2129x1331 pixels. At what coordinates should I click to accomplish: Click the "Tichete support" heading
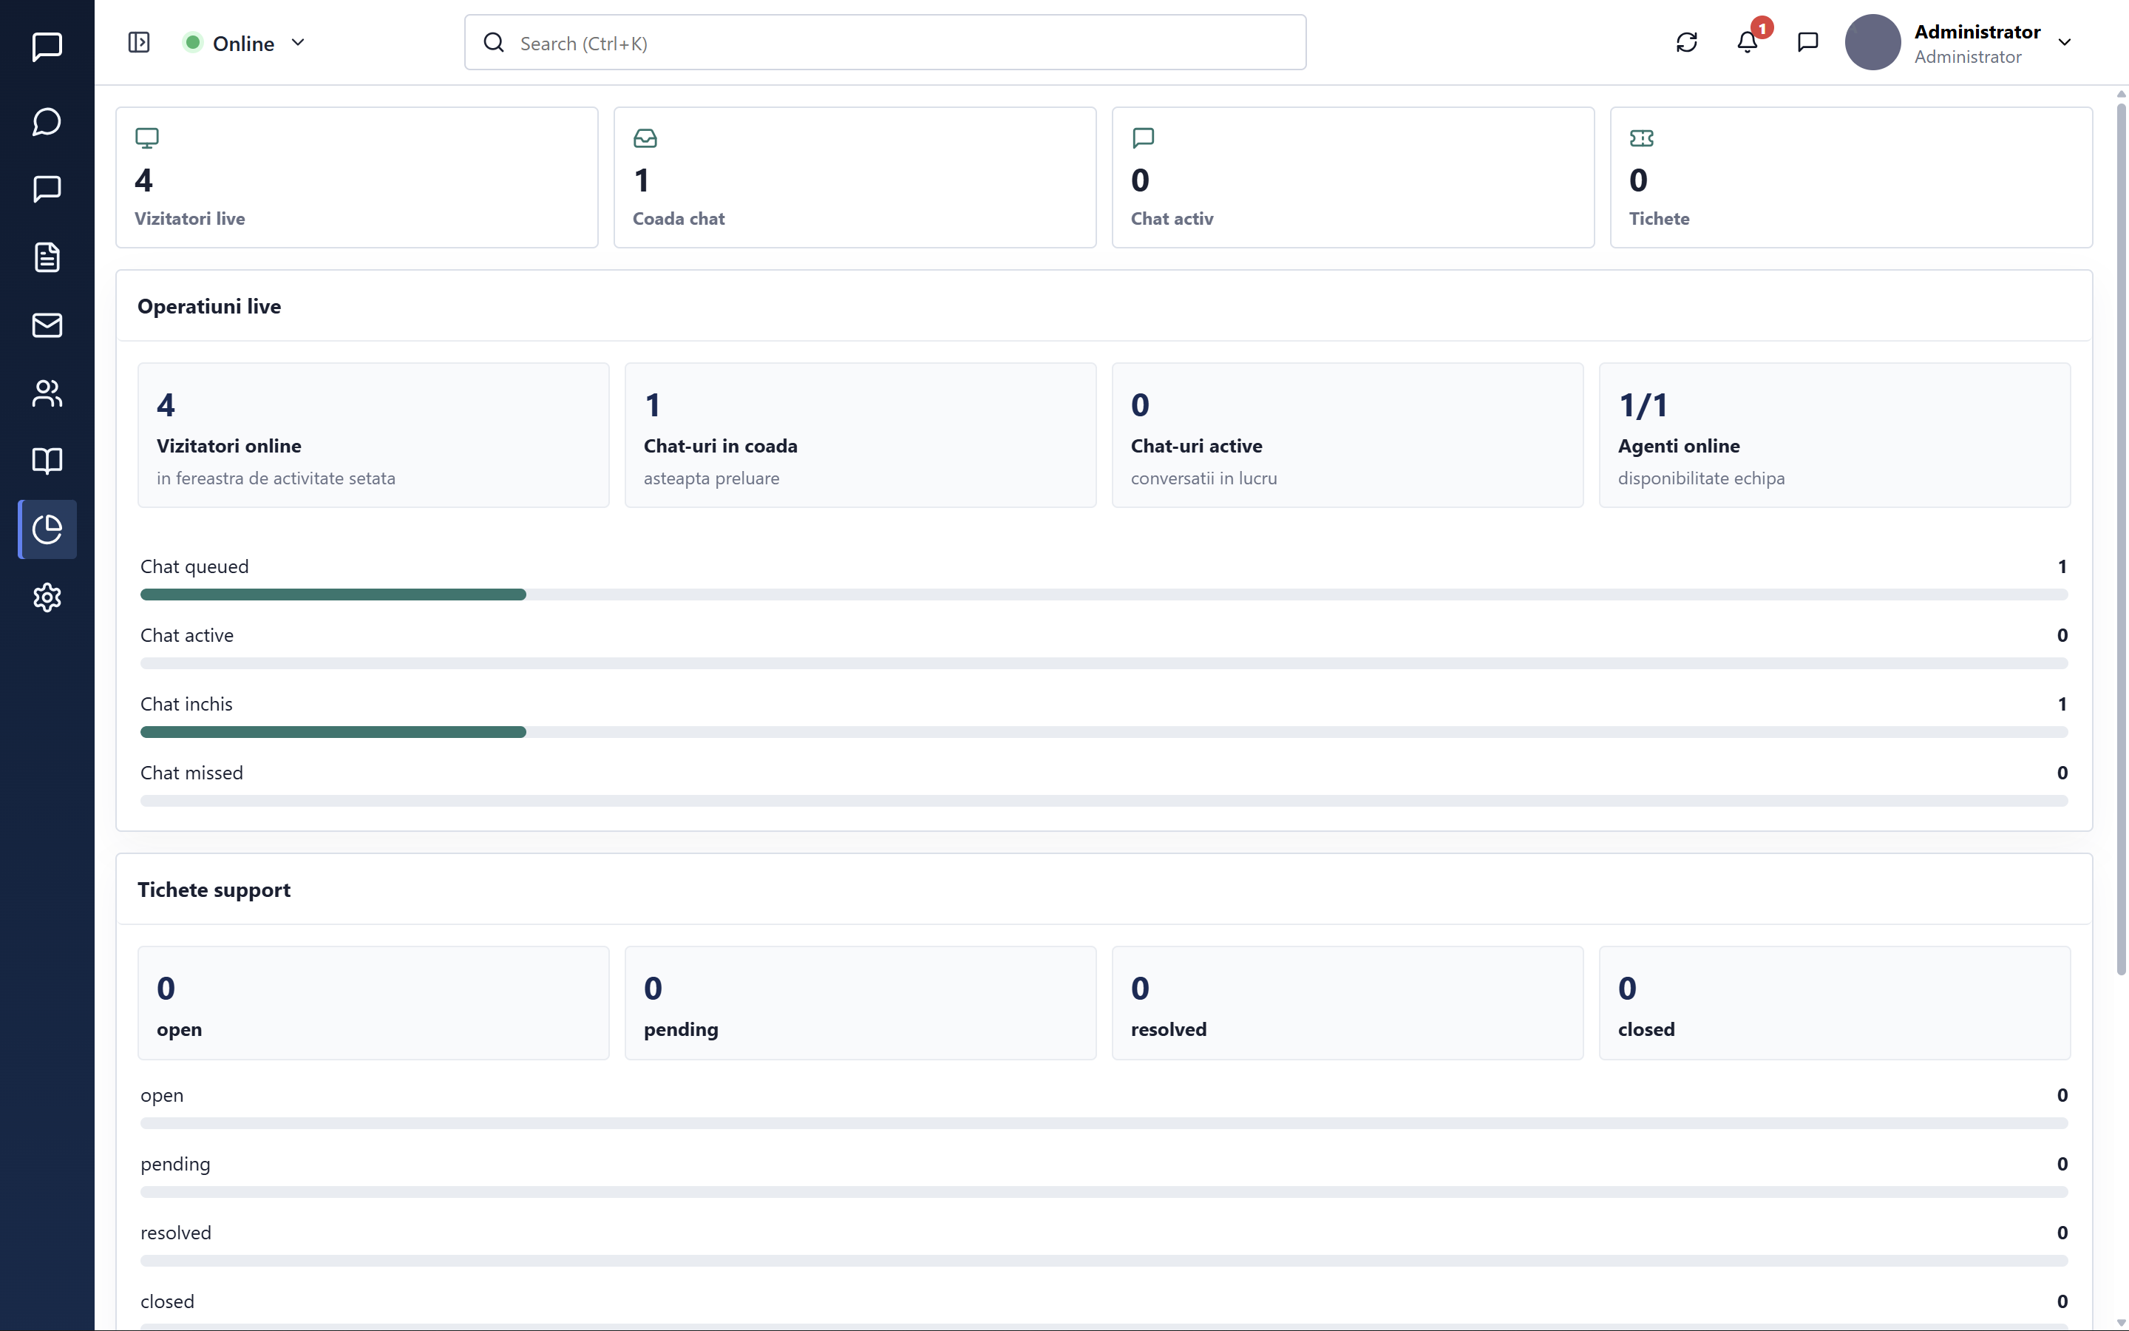coord(214,890)
